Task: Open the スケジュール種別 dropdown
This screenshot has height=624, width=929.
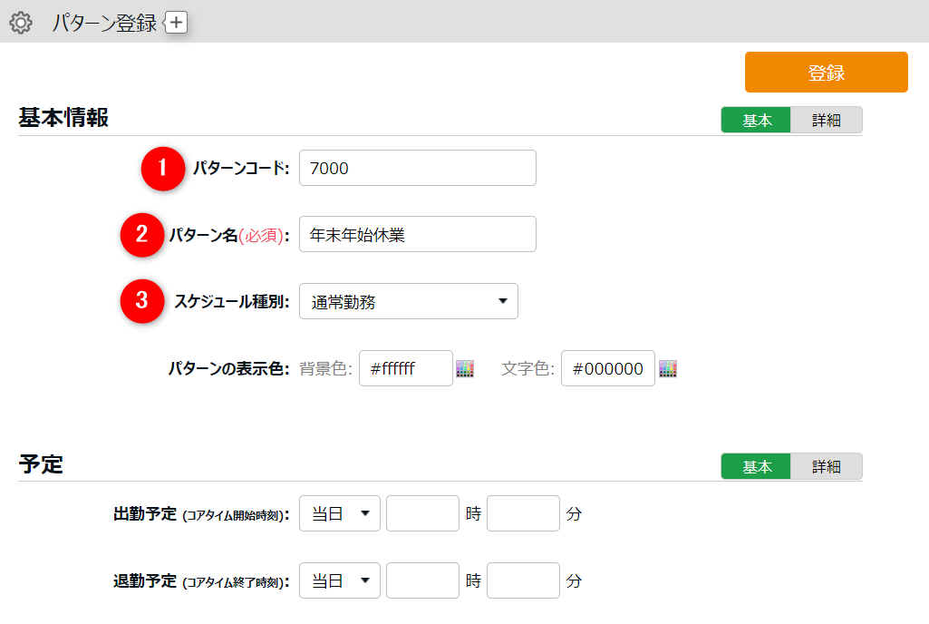Action: point(408,302)
